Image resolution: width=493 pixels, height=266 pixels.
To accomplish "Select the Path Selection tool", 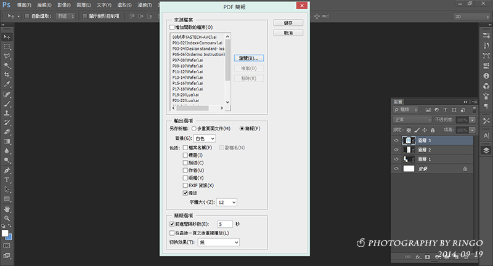I will (7, 190).
